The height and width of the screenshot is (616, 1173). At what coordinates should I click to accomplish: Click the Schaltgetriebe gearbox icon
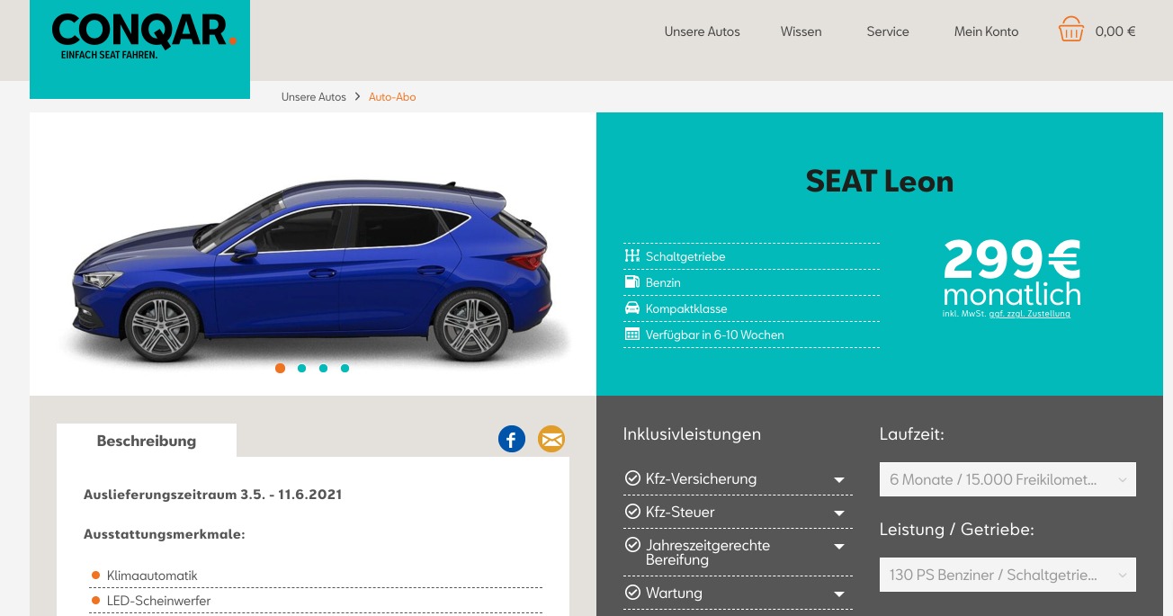tap(631, 256)
